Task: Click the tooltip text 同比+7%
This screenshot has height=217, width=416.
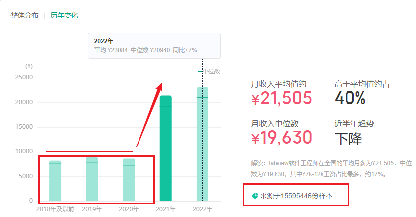Action: [x=185, y=50]
